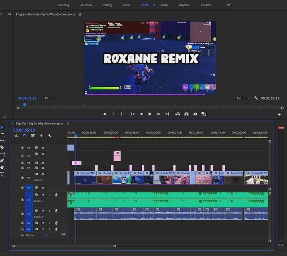This screenshot has width=287, height=256.
Task: Switch to Color workspace
Action: [x=126, y=5]
